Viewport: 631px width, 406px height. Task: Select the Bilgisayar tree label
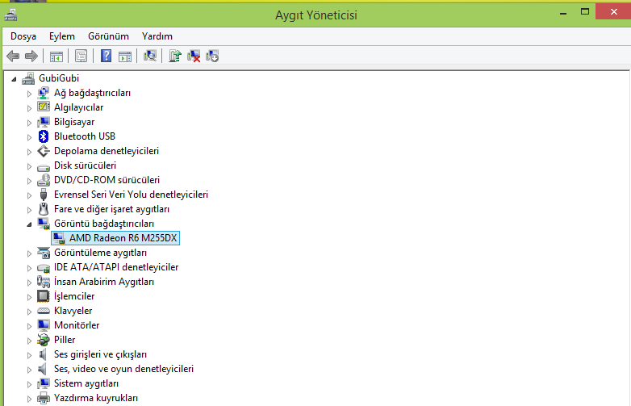[x=74, y=122]
